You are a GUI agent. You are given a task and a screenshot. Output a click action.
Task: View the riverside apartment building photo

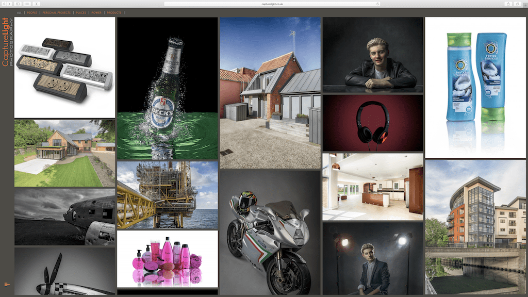coord(475,227)
